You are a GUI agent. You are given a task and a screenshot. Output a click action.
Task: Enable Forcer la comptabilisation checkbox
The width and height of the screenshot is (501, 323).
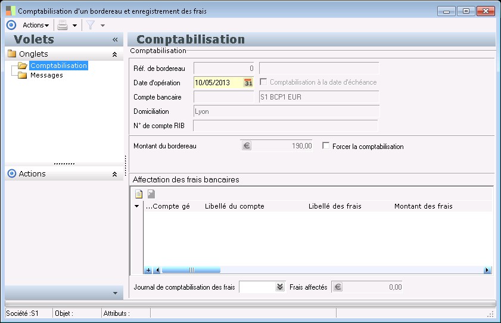pyautogui.click(x=326, y=145)
